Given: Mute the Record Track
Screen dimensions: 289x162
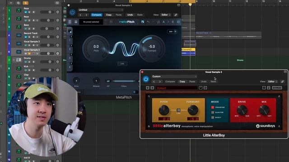Looking at the screenshot, I should pos(26,37).
